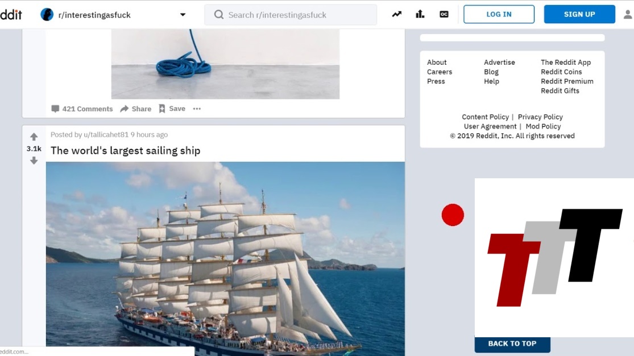Open the Reddit Premium footer link
634x356 pixels.
point(566,81)
